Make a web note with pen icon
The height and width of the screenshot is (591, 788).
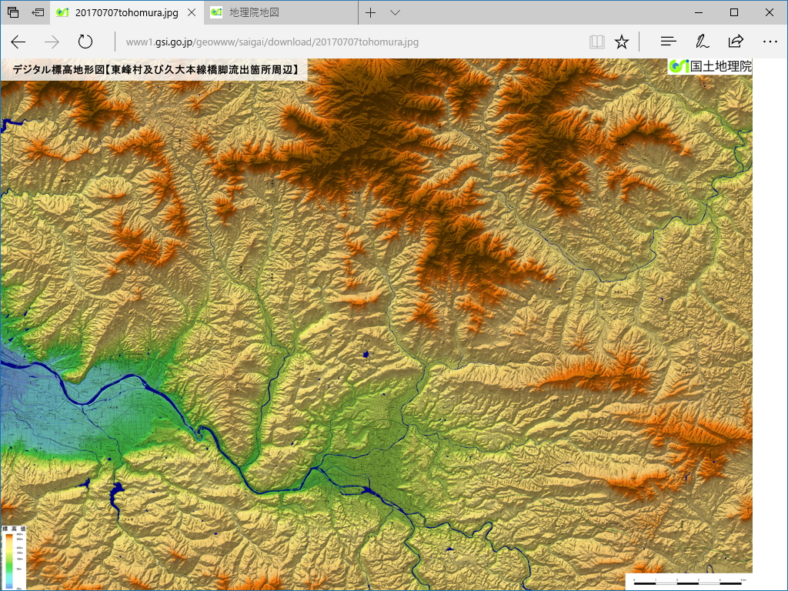pyautogui.click(x=702, y=42)
